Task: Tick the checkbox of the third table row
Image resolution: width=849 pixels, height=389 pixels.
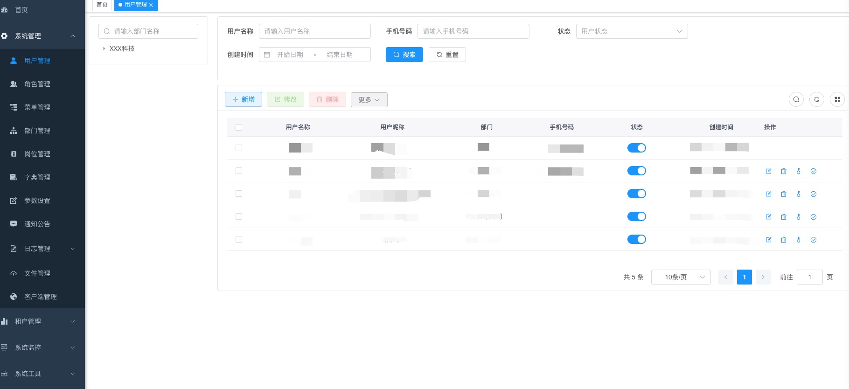Action: [239, 194]
